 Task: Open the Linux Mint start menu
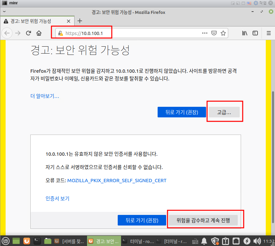point(5,241)
